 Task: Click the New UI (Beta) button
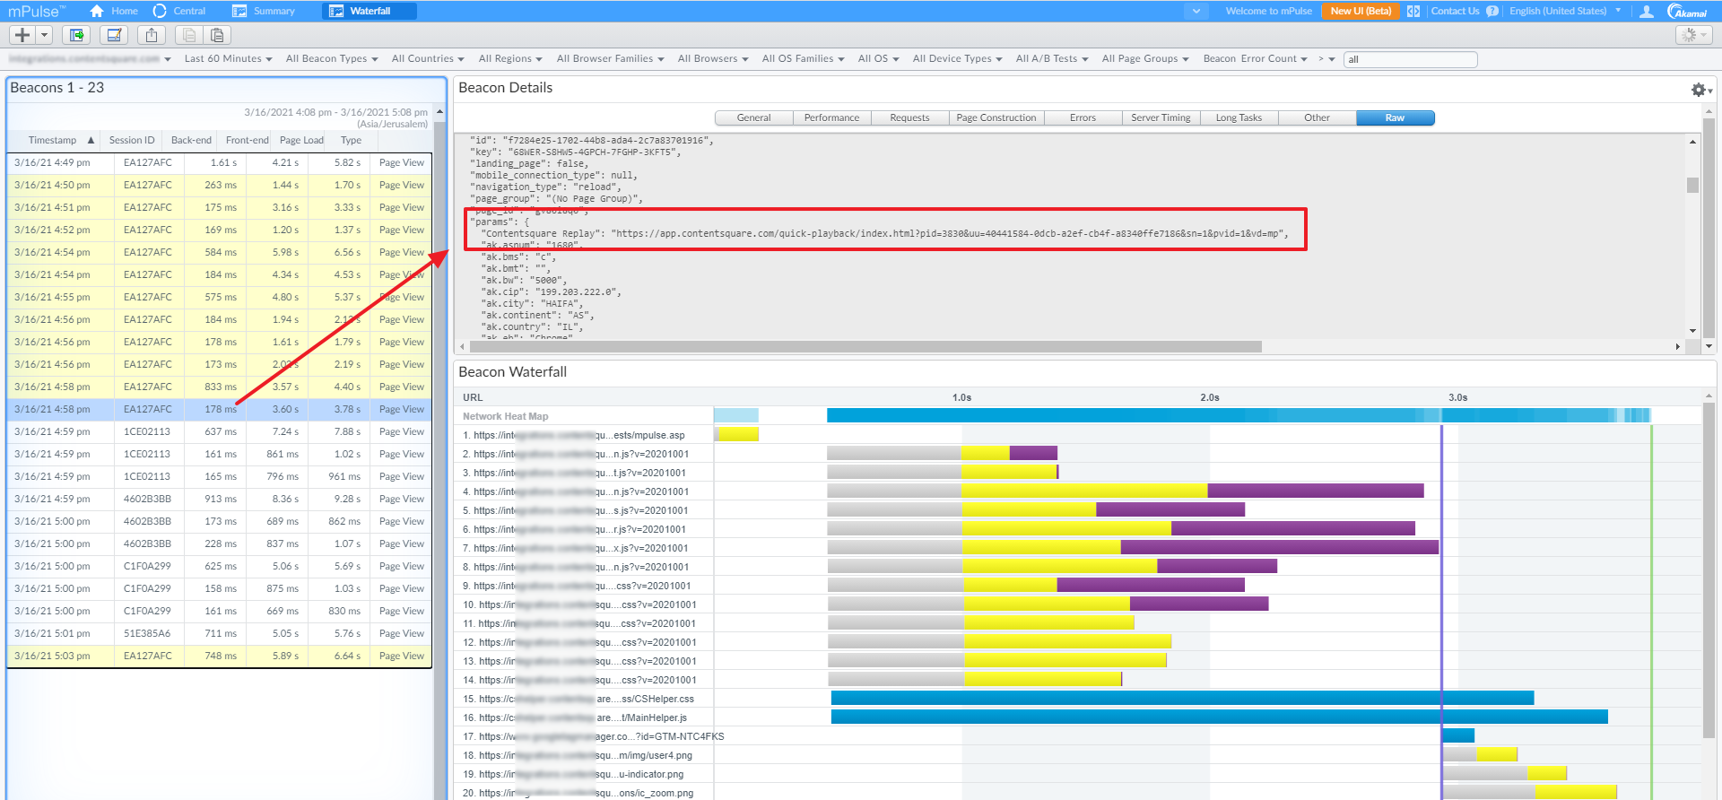pyautogui.click(x=1361, y=11)
